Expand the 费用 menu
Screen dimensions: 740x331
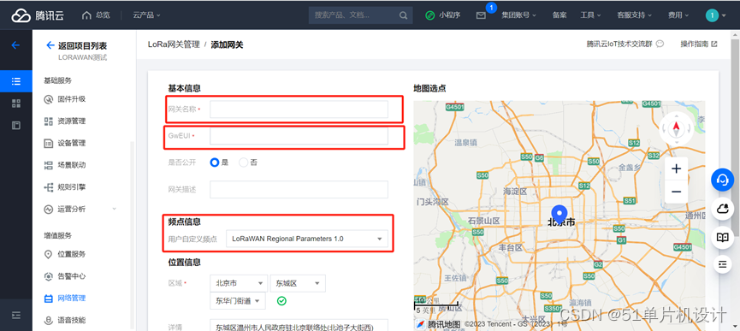coord(678,15)
